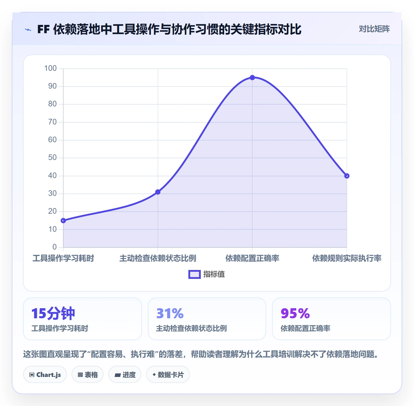Click the square icon in the Chart.js chip
This screenshot has width=414, height=406.
tap(32, 375)
